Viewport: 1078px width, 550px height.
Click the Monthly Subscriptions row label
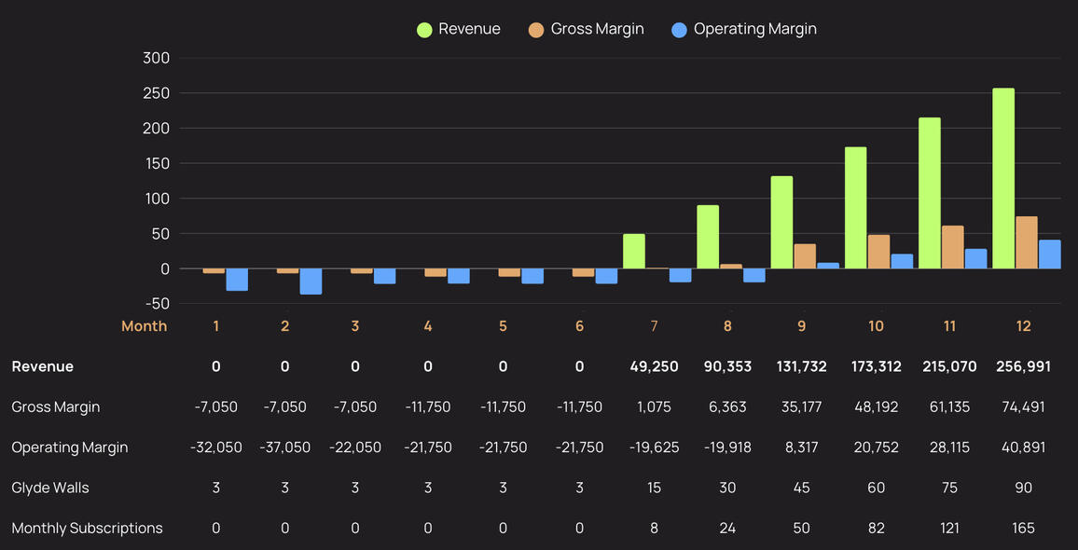click(x=87, y=529)
